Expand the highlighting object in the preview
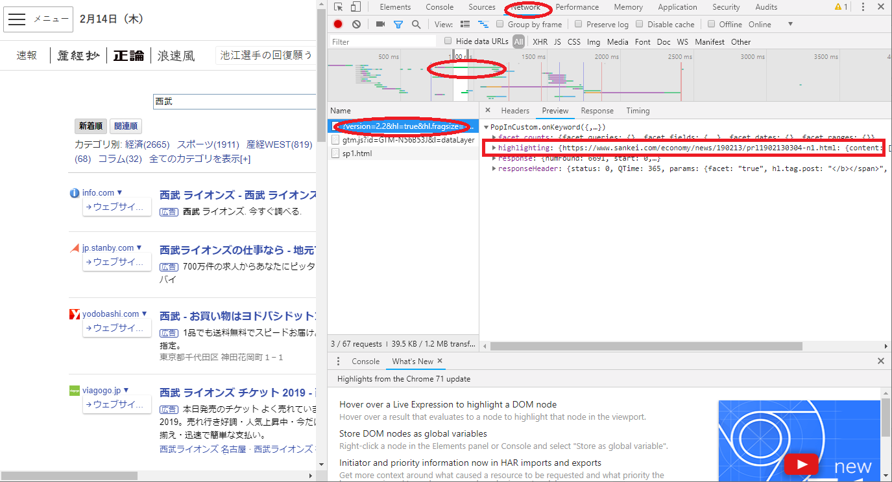 pos(494,148)
